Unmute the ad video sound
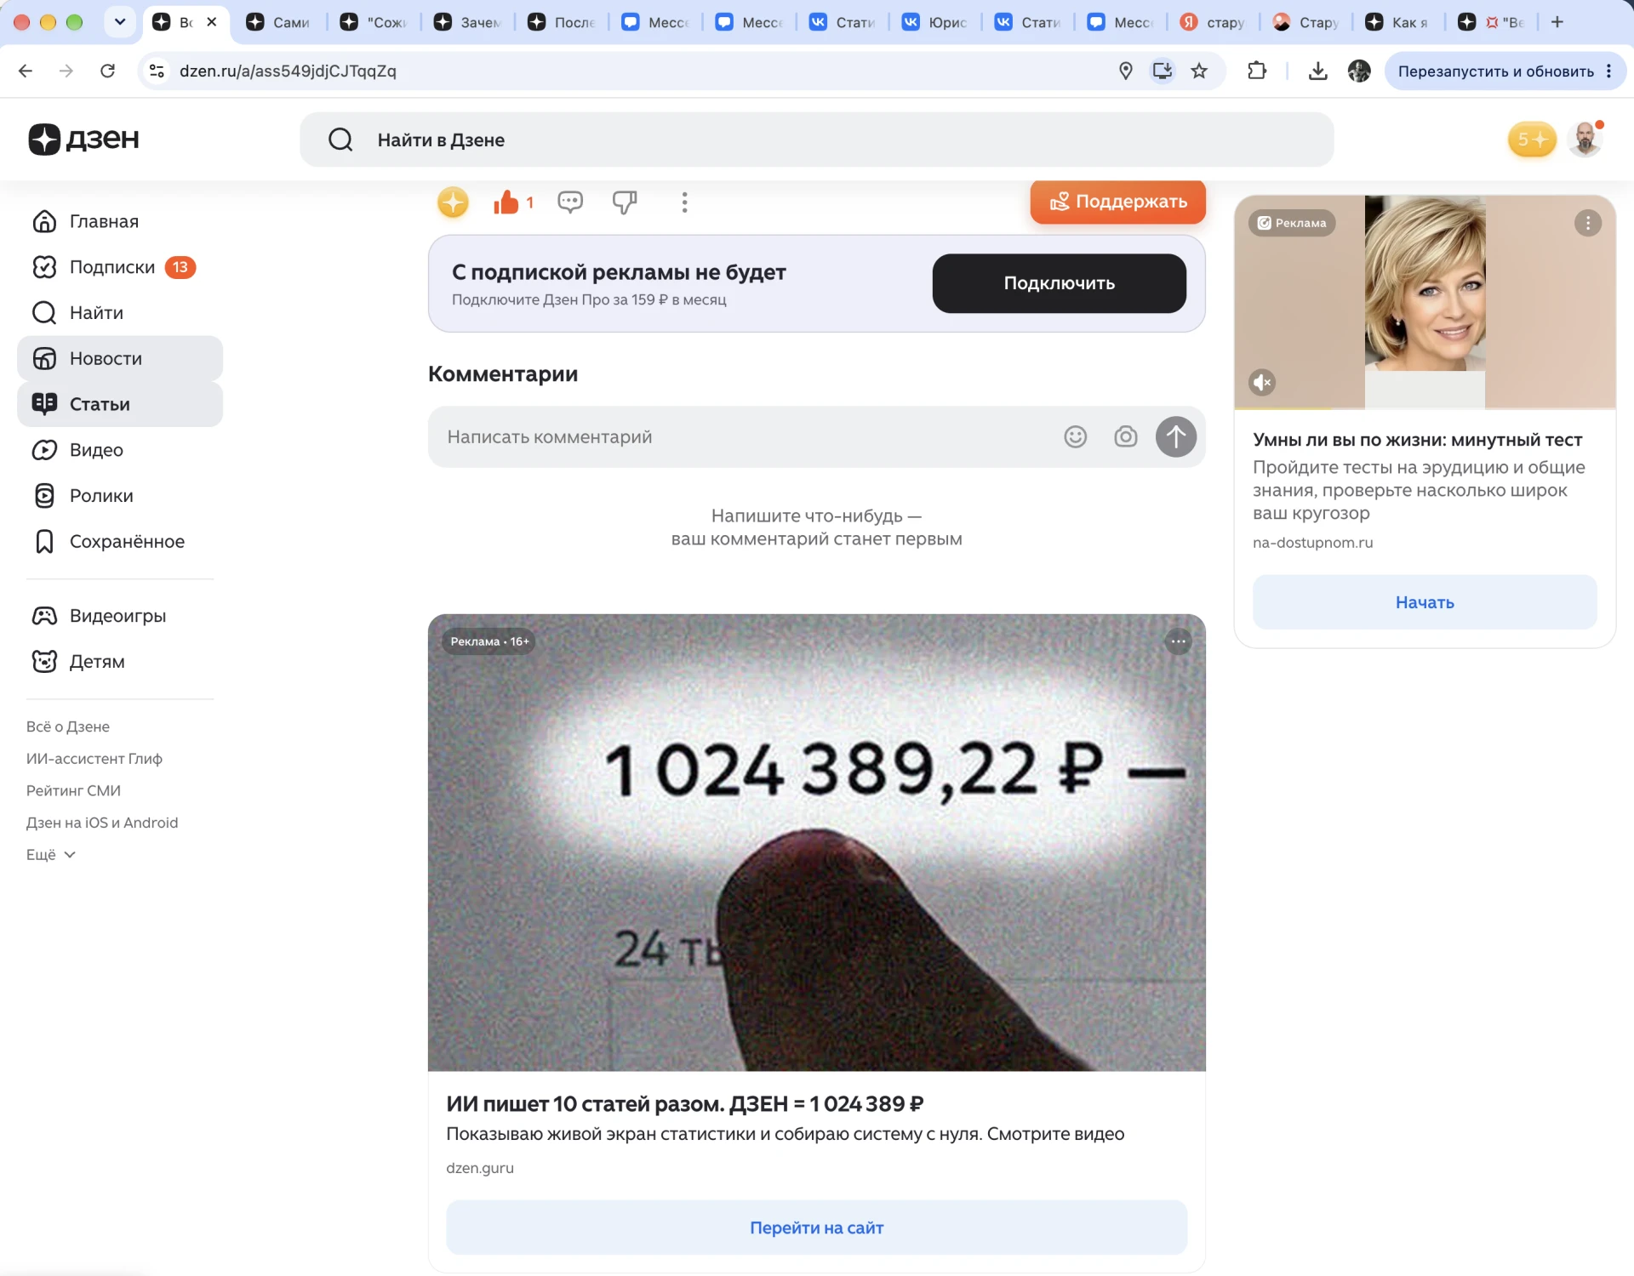Image resolution: width=1634 pixels, height=1276 pixels. click(x=1263, y=383)
